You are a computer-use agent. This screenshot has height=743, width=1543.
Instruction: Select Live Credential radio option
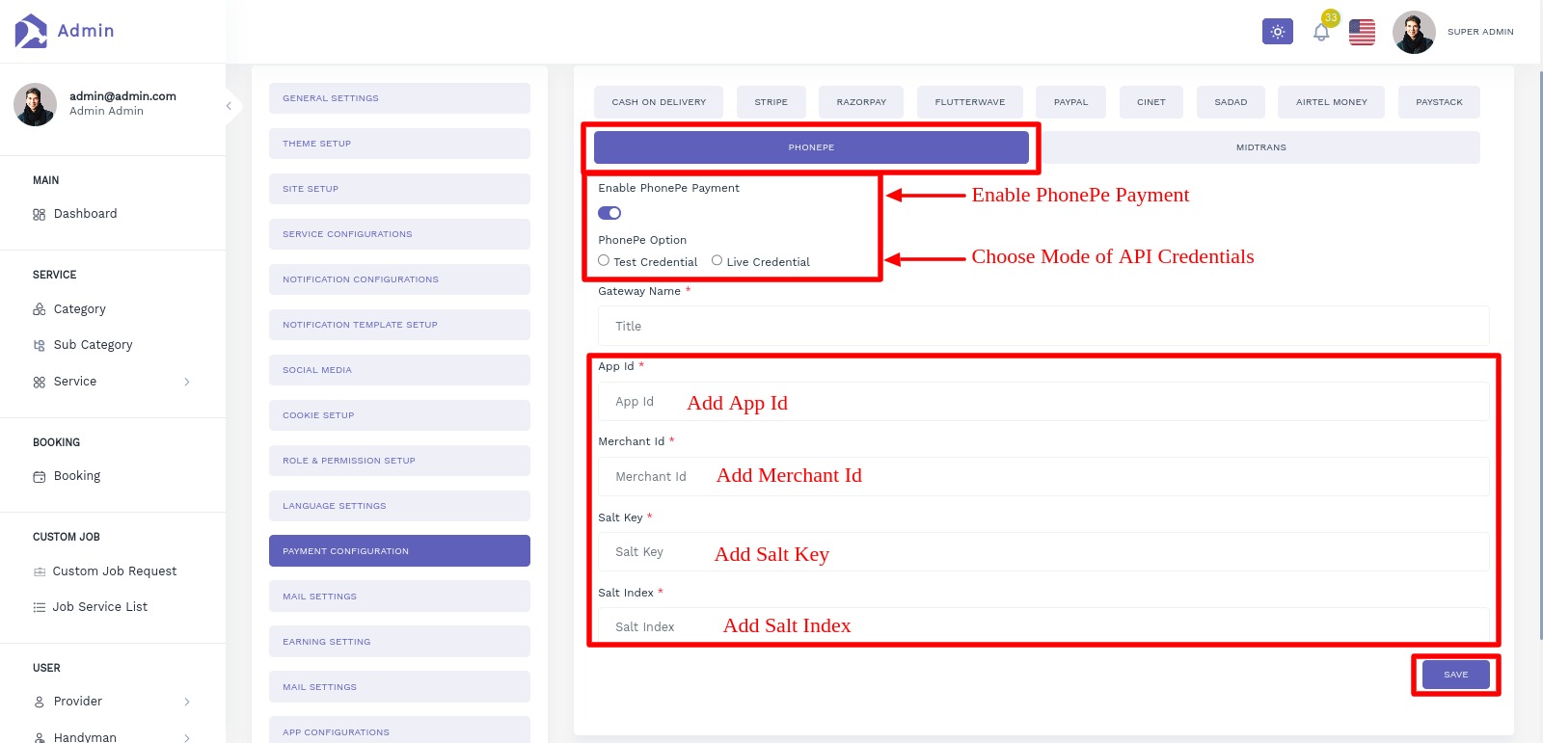tap(717, 260)
